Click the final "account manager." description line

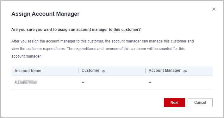coord(27,56)
